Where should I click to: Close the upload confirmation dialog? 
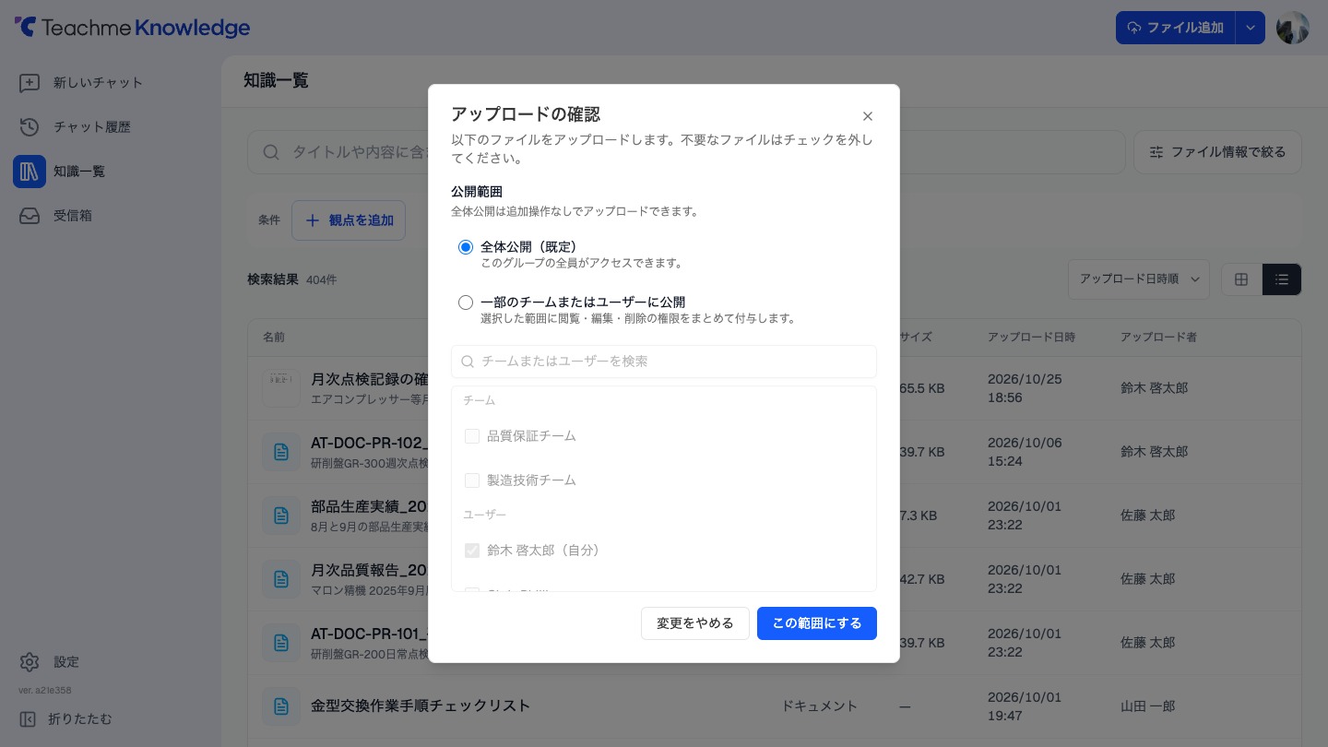[867, 116]
